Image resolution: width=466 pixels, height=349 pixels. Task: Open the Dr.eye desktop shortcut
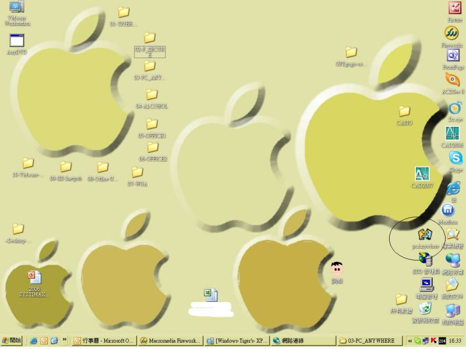pos(455,108)
